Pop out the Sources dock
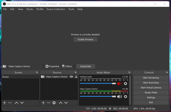The height and width of the screenshot is (112, 171). click(x=75, y=72)
